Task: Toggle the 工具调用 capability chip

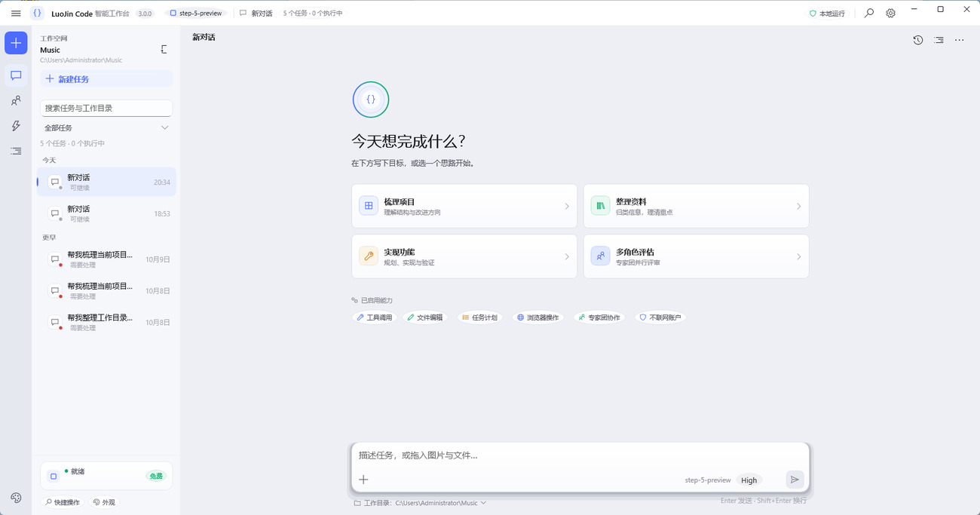Action: pyautogui.click(x=375, y=317)
